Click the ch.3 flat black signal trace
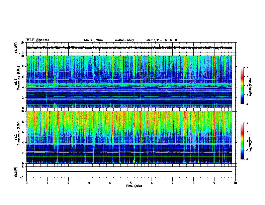 click(129, 172)
